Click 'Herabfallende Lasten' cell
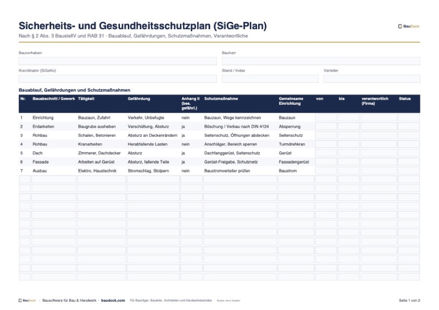439x310 pixels. point(147,144)
